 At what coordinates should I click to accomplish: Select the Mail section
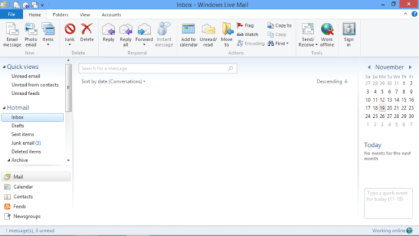point(36,177)
